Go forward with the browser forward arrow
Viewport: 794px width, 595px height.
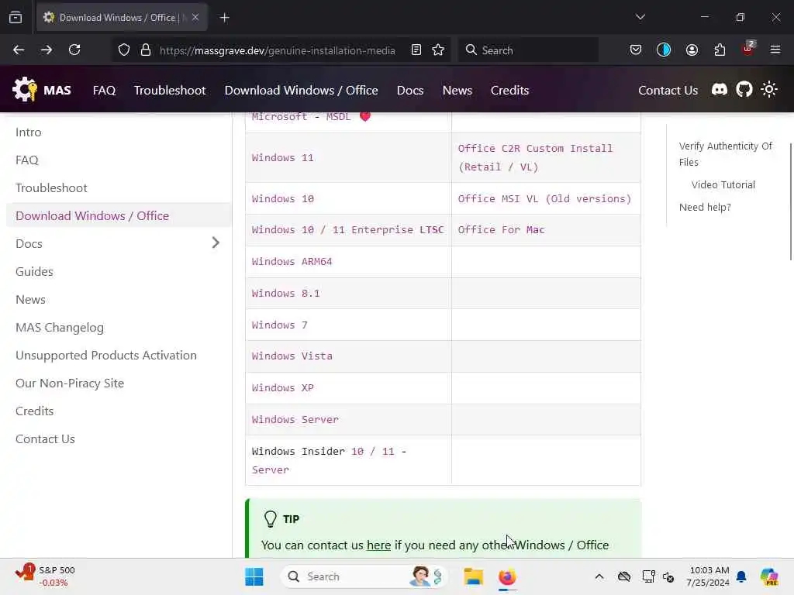(x=46, y=50)
